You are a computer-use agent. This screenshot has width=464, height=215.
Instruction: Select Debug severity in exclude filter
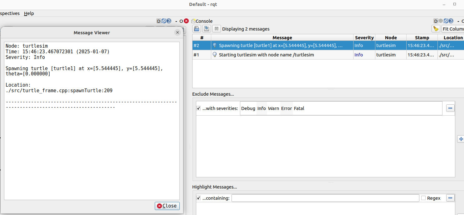click(x=248, y=108)
